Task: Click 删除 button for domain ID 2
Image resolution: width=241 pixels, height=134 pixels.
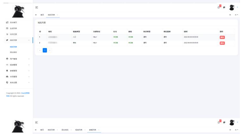Action: pyautogui.click(x=222, y=43)
